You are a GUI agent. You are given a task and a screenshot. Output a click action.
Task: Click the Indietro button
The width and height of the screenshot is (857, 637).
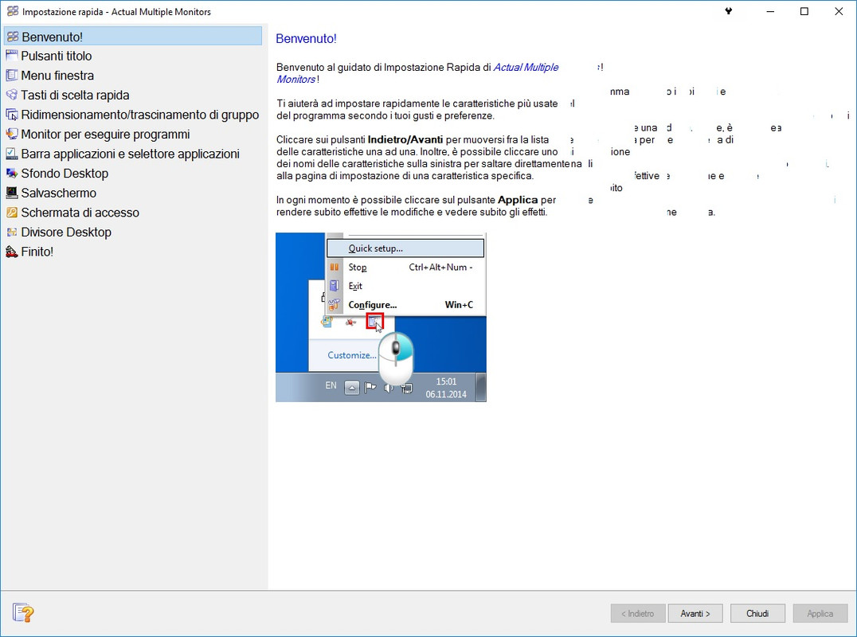click(638, 613)
